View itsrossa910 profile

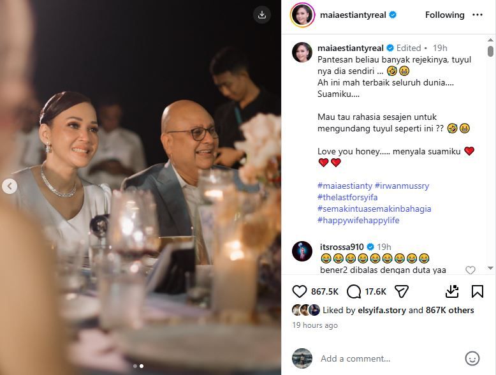click(342, 247)
